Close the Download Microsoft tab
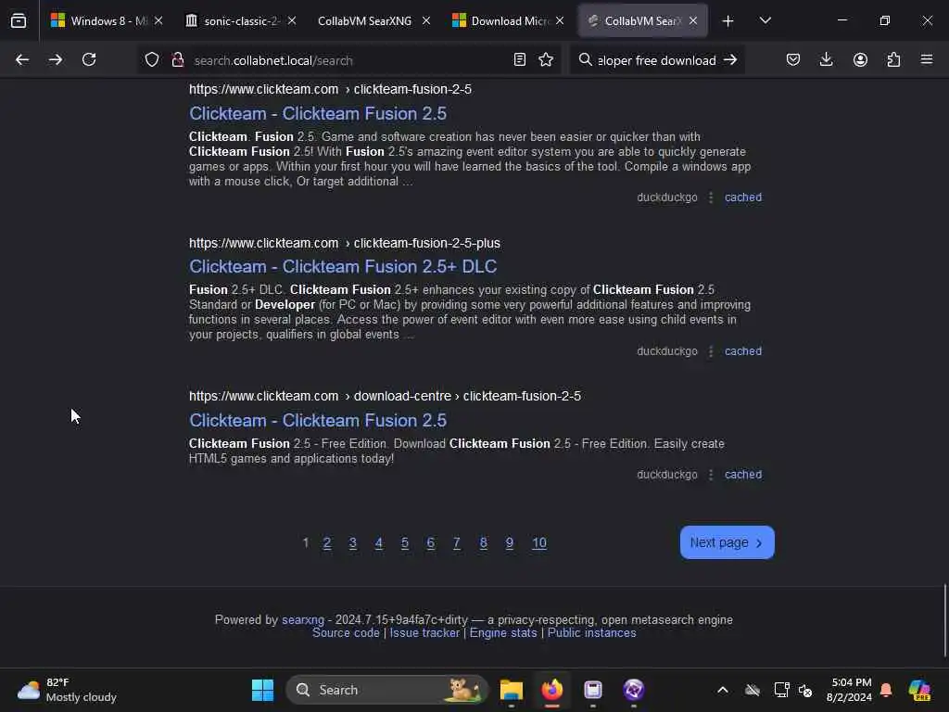The image size is (949, 712). click(x=560, y=21)
